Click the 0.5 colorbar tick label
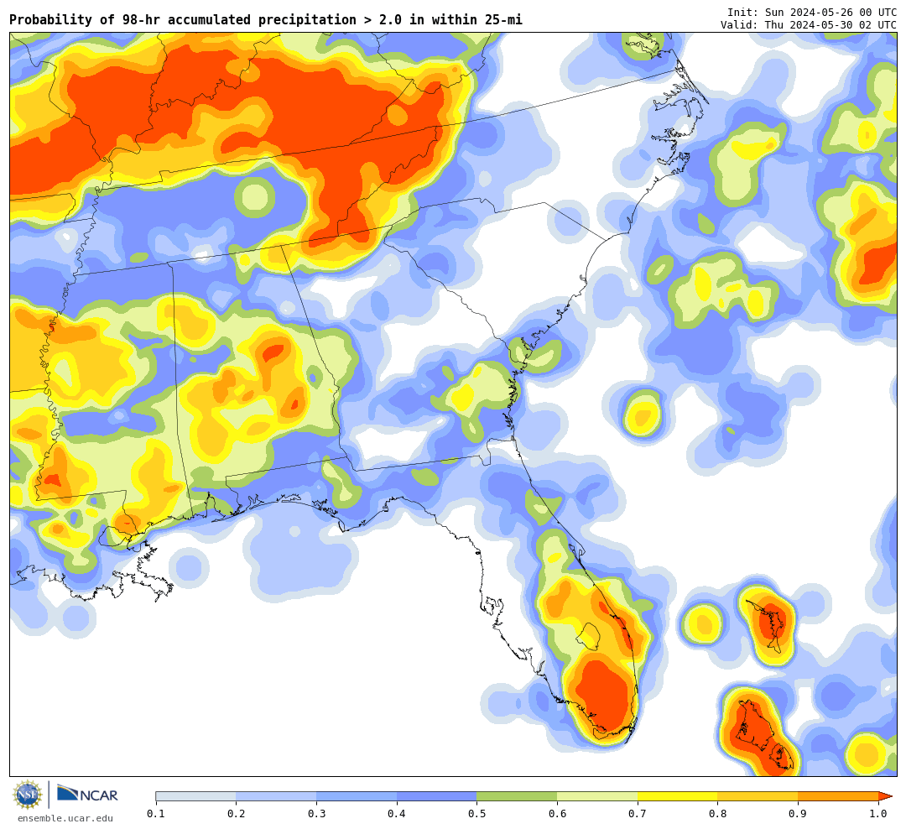Viewport: 906px width, 829px height. (477, 813)
